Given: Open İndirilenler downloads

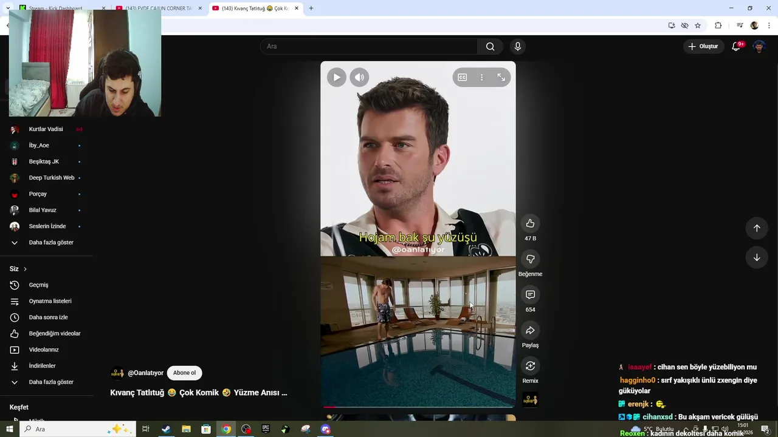Looking at the screenshot, I should [46, 366].
